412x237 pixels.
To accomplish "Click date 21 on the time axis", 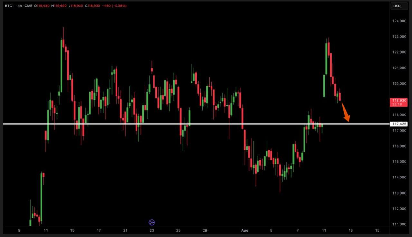I will point(125,230).
